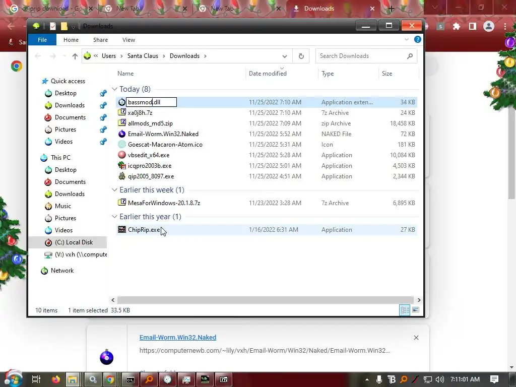Toggle Chrome side panel icon

pyautogui.click(x=473, y=26)
